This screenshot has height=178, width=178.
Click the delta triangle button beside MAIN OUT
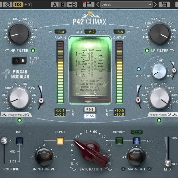[x=149, y=169]
